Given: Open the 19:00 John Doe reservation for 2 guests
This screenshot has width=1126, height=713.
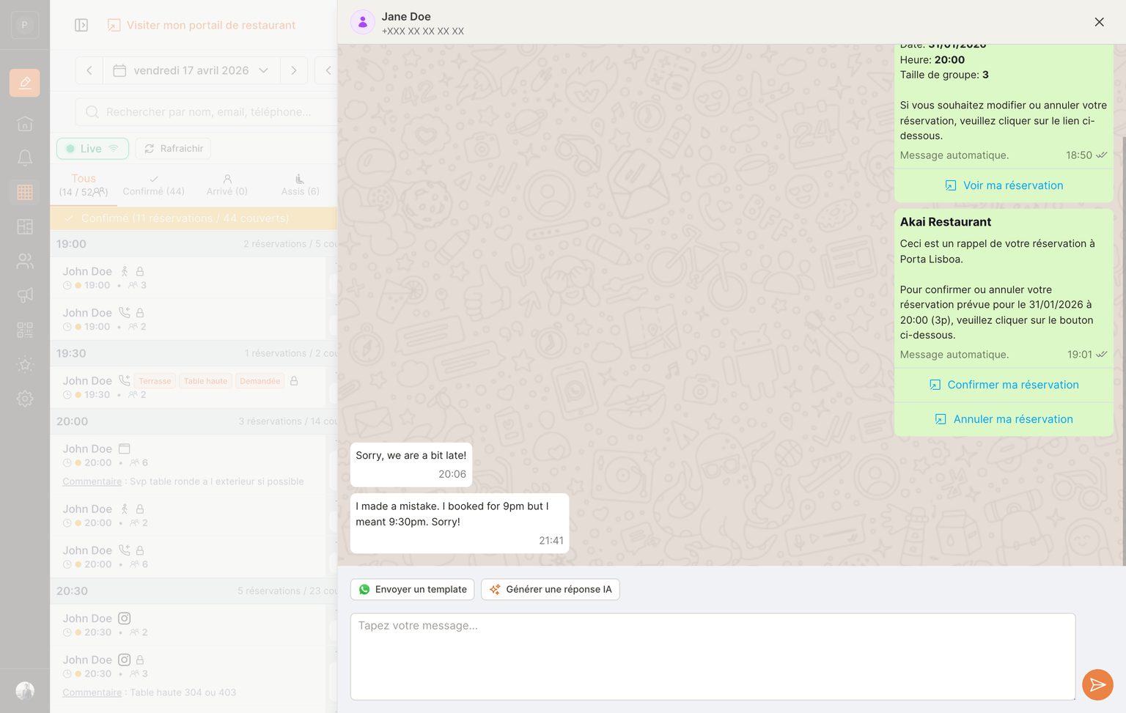Looking at the screenshot, I should click(188, 319).
